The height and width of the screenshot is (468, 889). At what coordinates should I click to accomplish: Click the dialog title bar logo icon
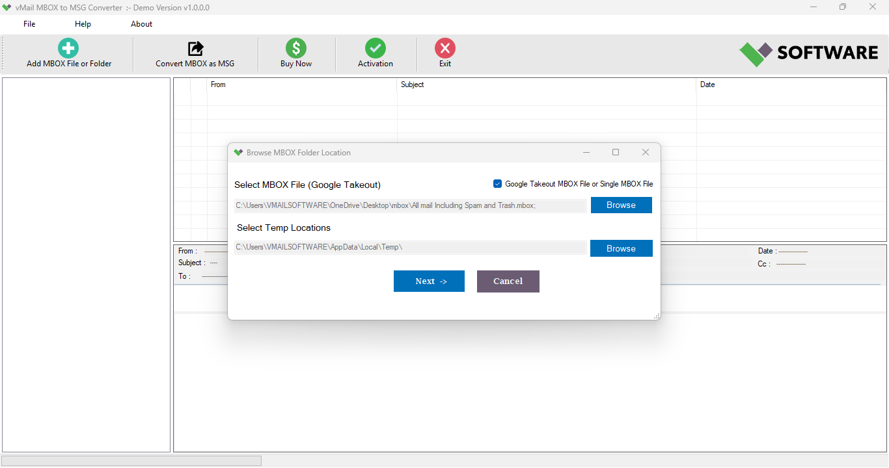point(238,153)
